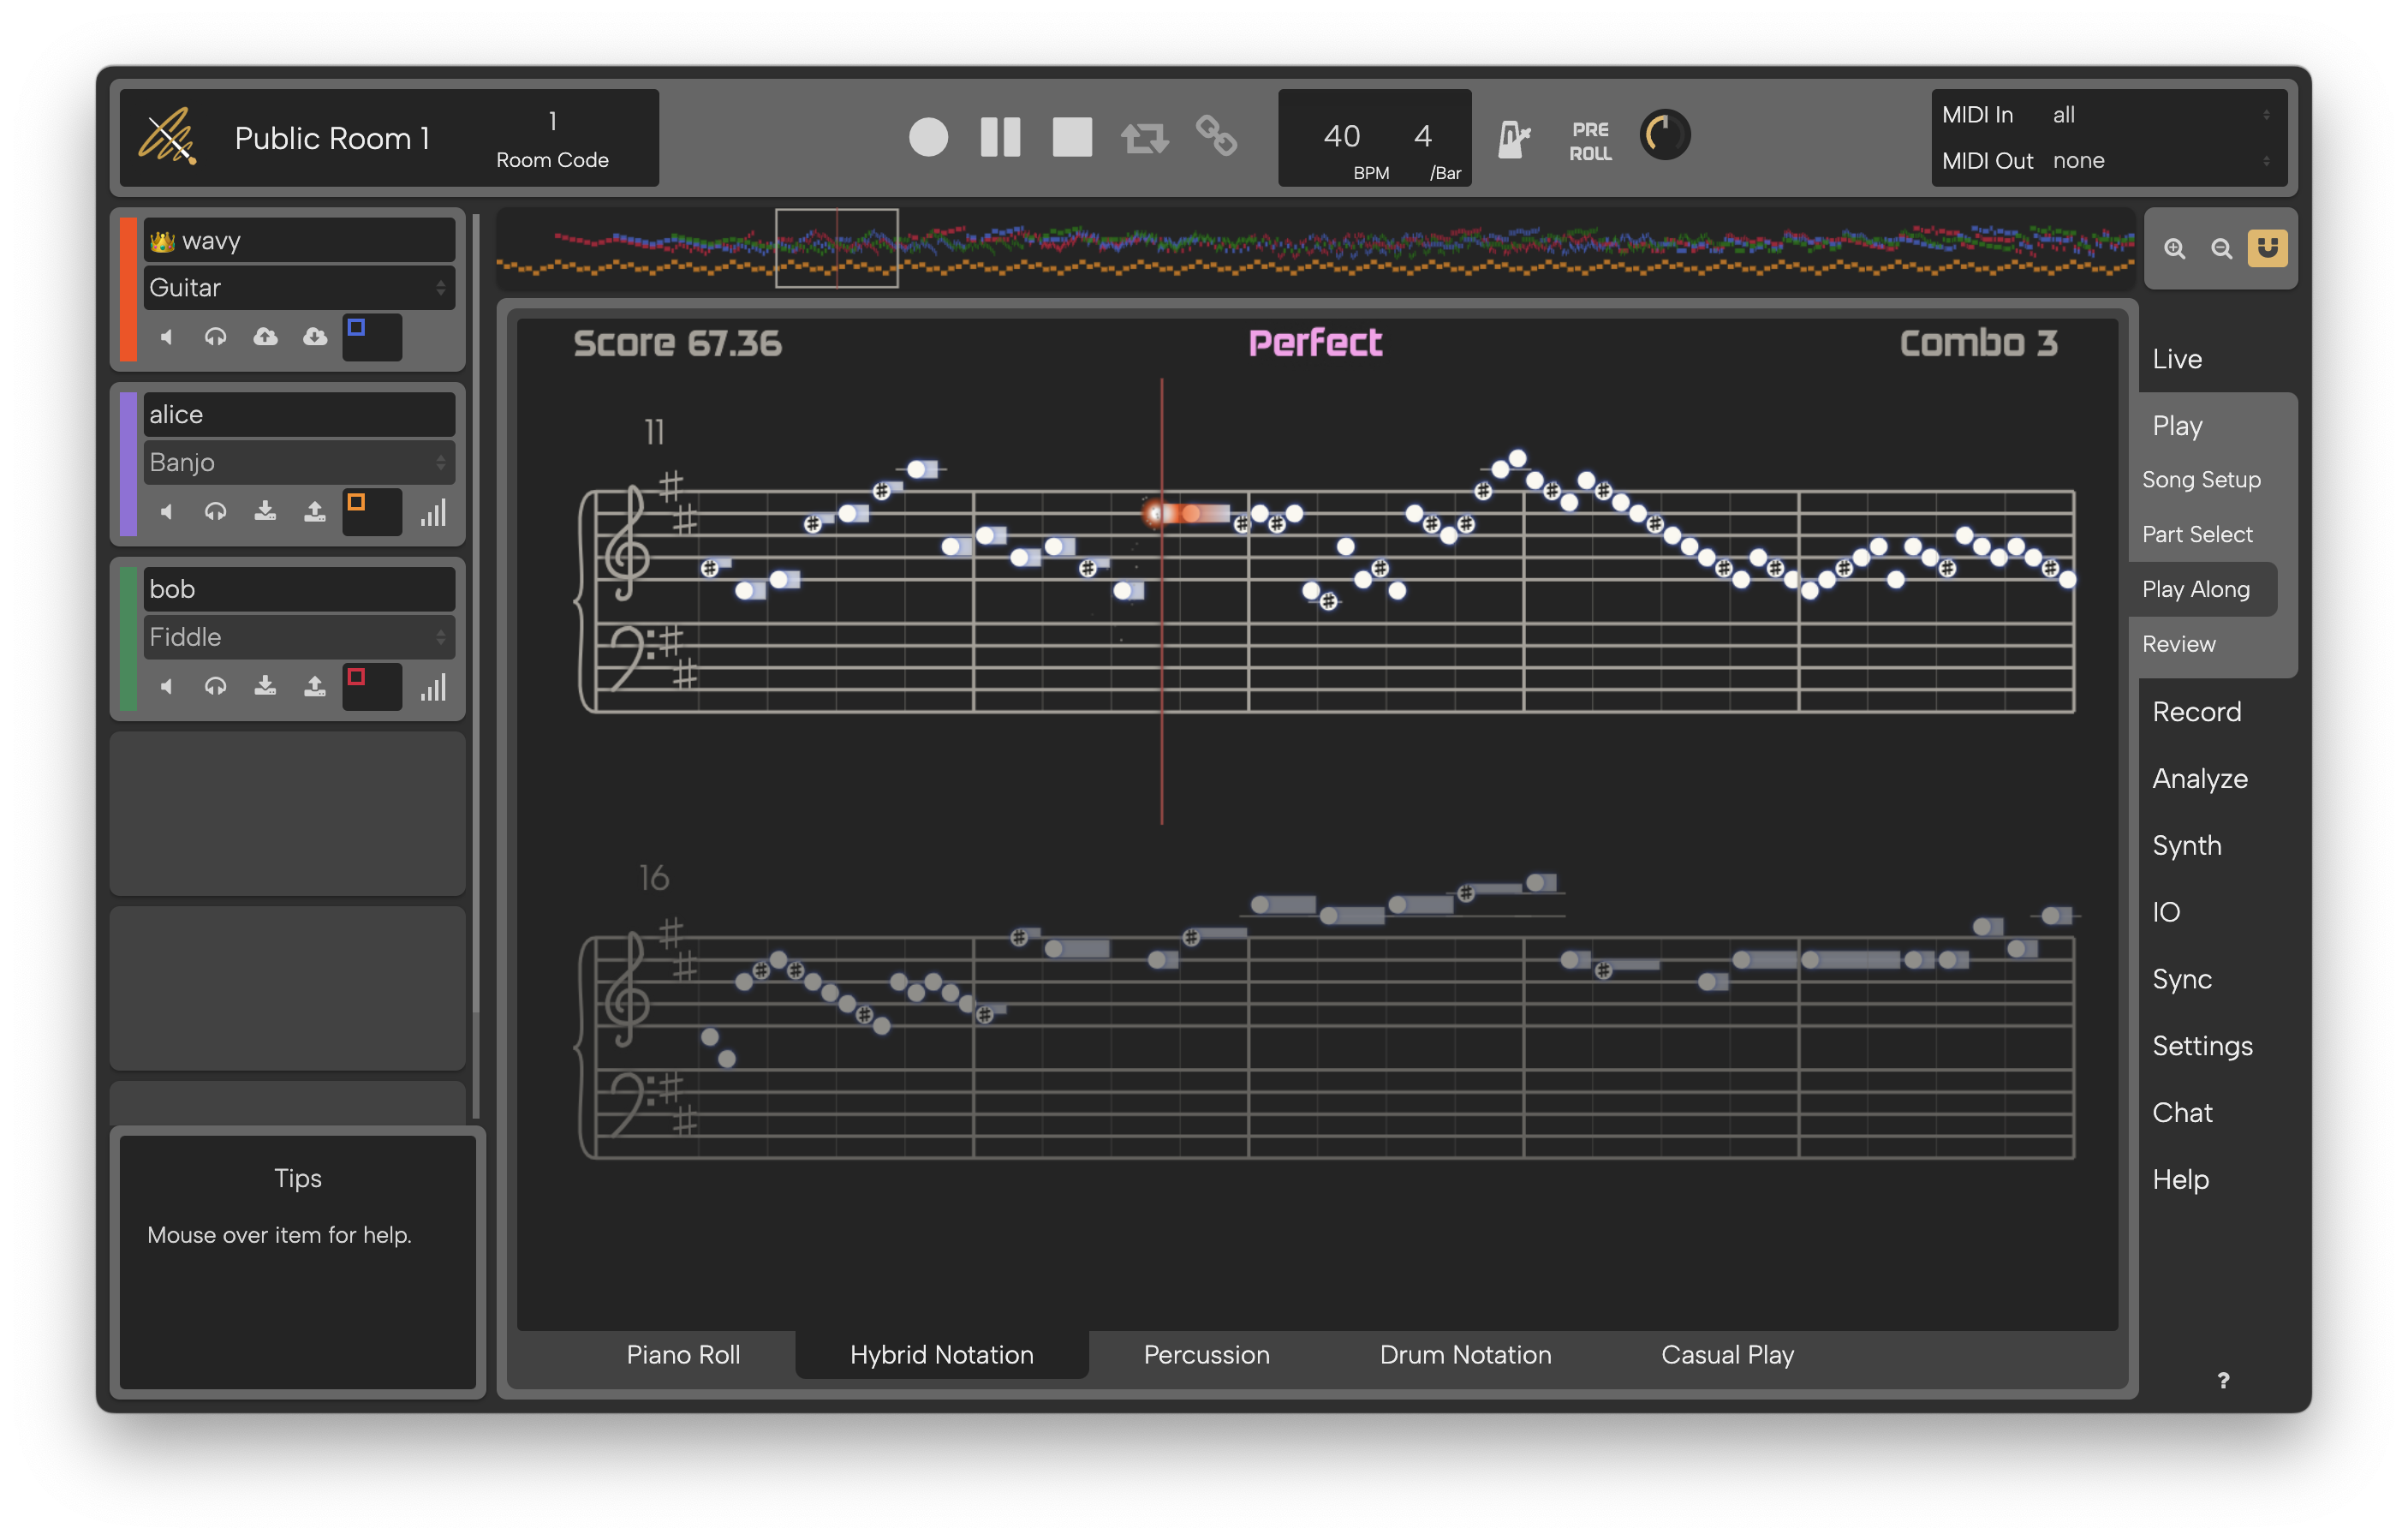Viewport: 2408px width, 1540px height.
Task: Toggle the loop playback icon
Action: click(1144, 137)
